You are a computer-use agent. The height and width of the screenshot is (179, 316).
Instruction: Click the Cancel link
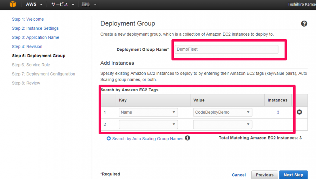tap(239, 175)
